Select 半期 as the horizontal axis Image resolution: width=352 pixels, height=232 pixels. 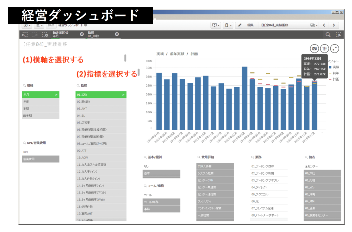pyautogui.click(x=41, y=109)
